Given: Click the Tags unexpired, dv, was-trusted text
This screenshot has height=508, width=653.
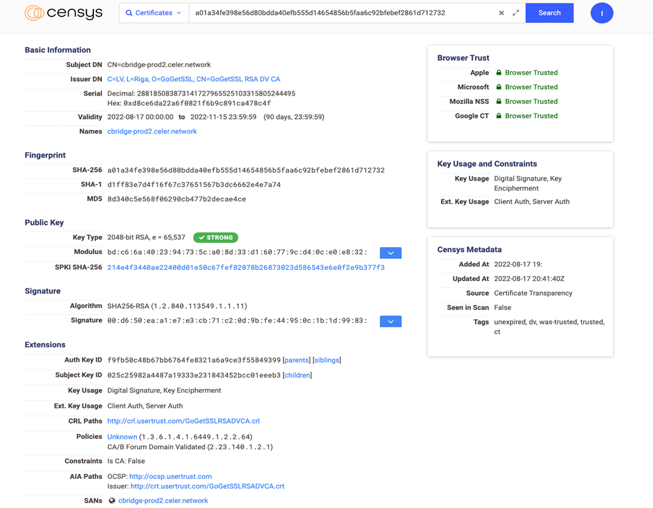Looking at the screenshot, I should [x=549, y=327].
